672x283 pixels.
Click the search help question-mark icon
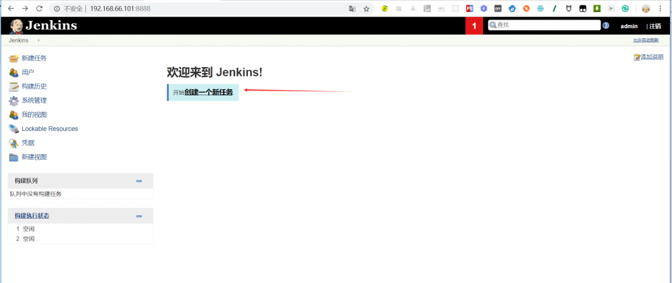coord(605,25)
